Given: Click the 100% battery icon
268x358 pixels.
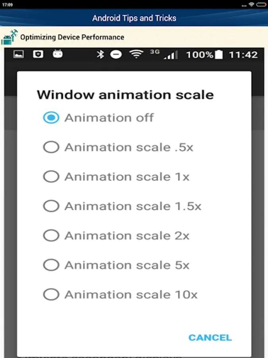Looking at the screenshot, I should [x=218, y=55].
